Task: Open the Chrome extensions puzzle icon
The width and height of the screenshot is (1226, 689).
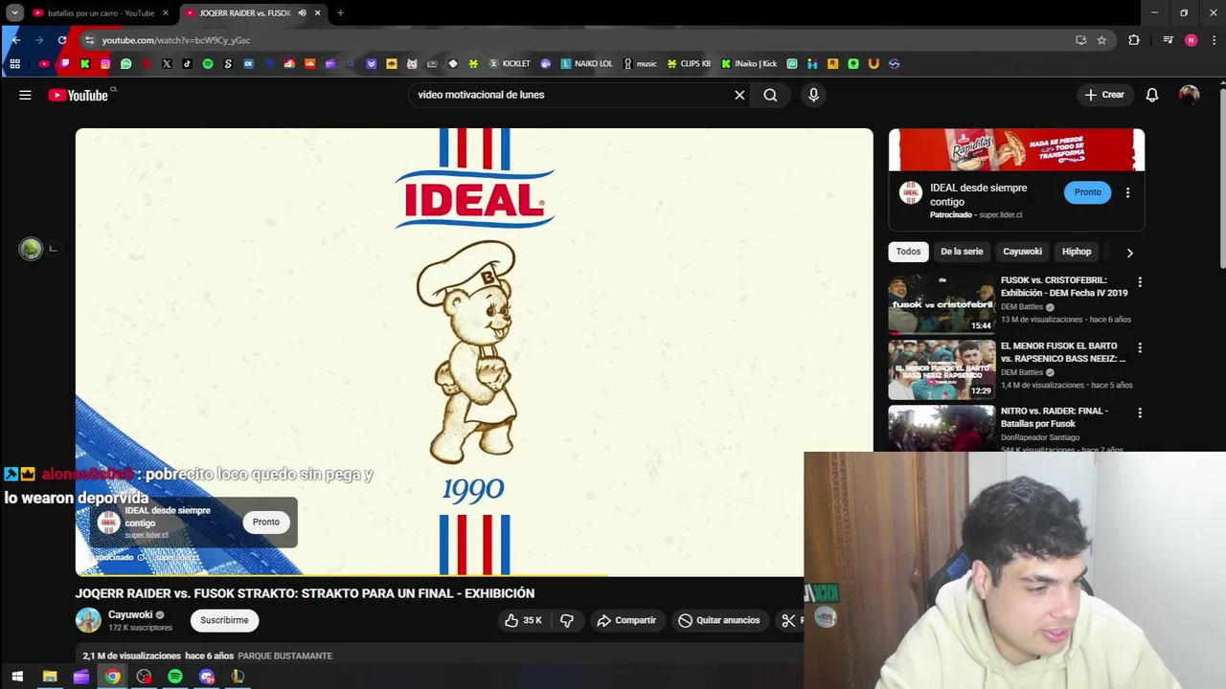Action: pyautogui.click(x=1134, y=40)
